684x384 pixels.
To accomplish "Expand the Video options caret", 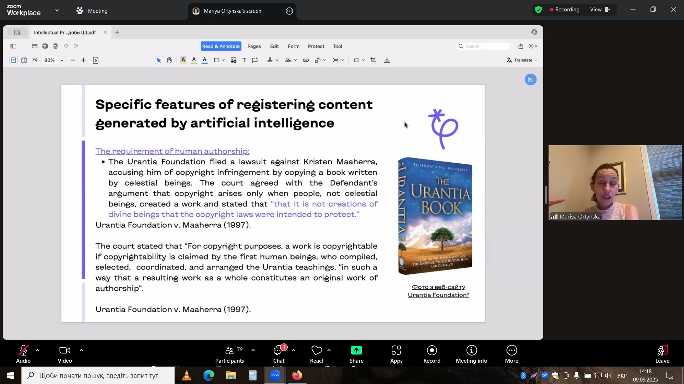I will click(81, 351).
